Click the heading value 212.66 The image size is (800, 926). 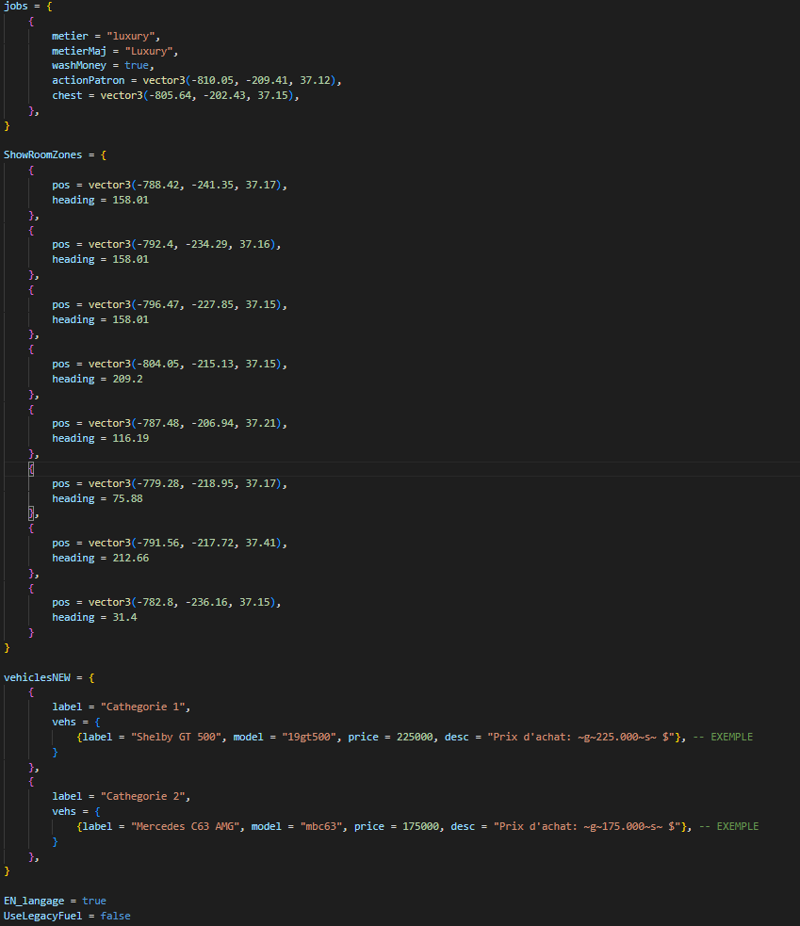point(131,558)
